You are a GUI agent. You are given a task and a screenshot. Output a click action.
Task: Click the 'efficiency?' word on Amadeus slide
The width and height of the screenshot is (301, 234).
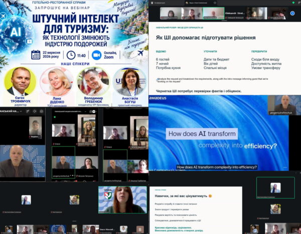point(260,146)
